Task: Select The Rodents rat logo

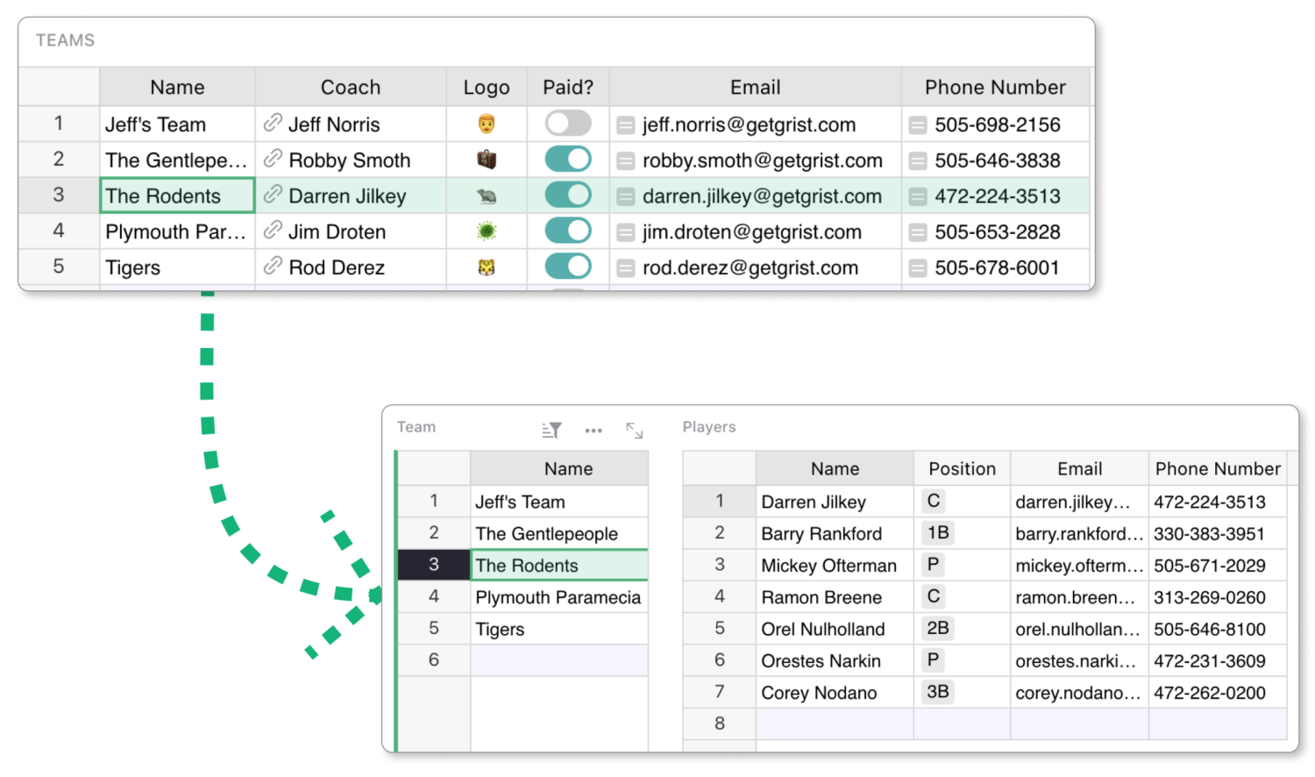Action: [x=487, y=196]
